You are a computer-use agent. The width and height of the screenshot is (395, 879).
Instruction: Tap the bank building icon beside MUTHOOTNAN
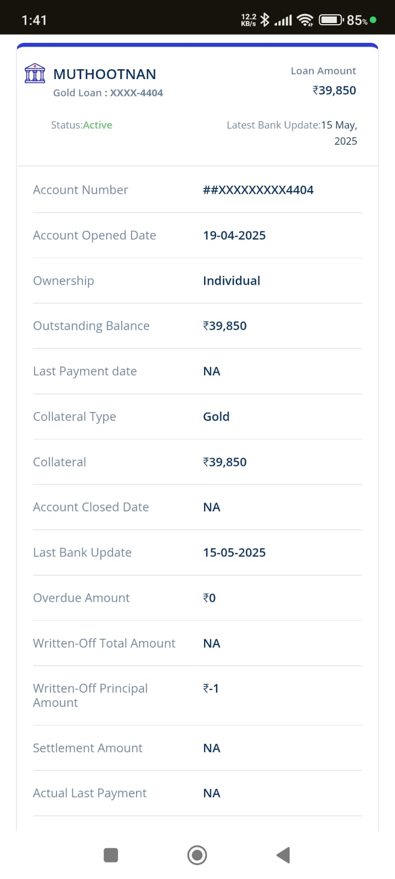[35, 73]
